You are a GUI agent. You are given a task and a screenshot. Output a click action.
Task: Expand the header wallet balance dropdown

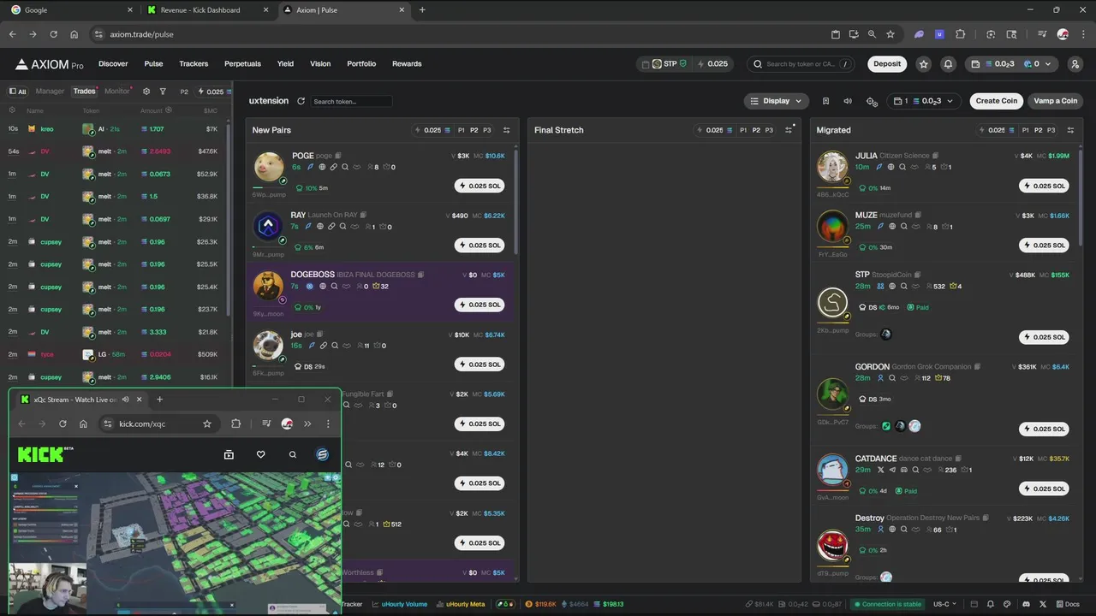point(1012,63)
